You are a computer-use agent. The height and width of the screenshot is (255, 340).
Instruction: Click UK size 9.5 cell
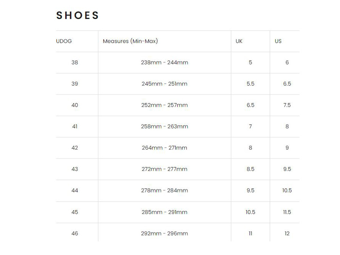point(251,190)
